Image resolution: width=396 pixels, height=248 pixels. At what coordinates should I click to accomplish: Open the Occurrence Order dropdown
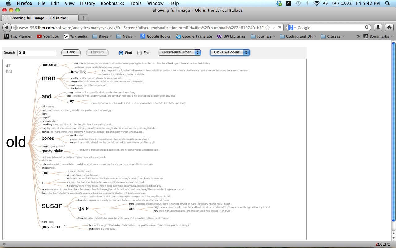click(x=180, y=52)
